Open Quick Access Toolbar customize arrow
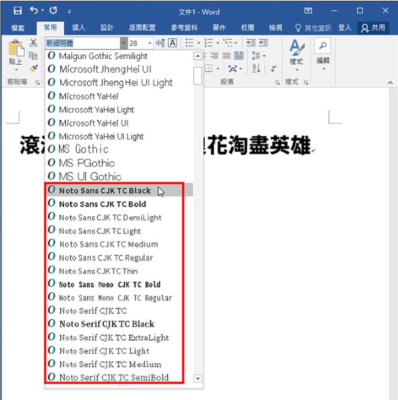Viewport: 398px width, 400px height. (69, 11)
